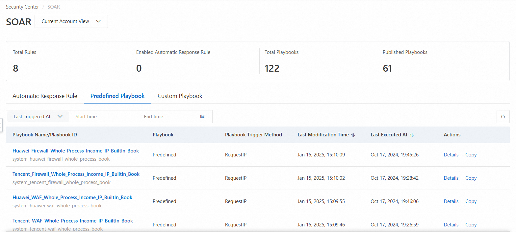Image resolution: width=516 pixels, height=232 pixels.
Task: Copy the Huawei Firewall playbook
Action: coord(471,155)
